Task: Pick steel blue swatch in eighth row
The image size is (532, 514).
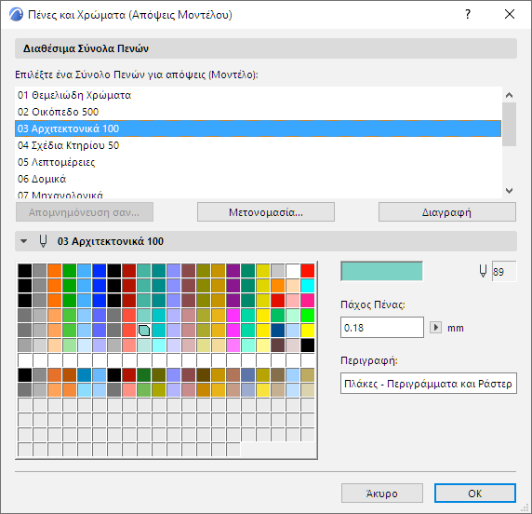Action: [248, 375]
